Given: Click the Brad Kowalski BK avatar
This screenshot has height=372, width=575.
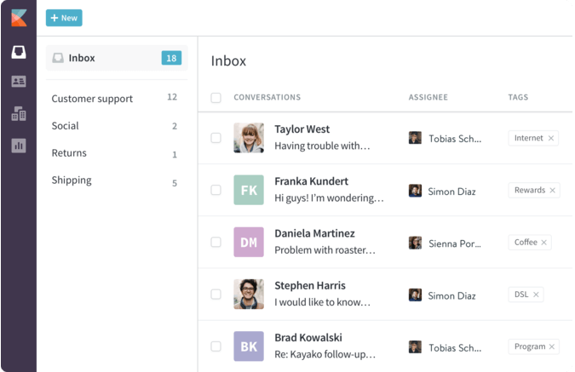Looking at the screenshot, I should (x=249, y=346).
